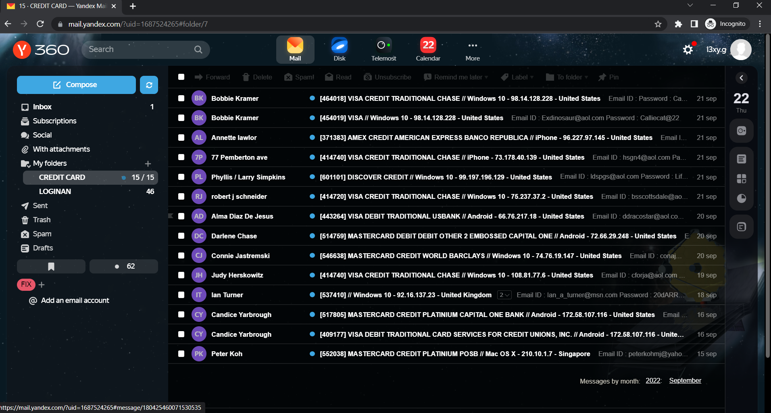Viewport: 771px width, 413px height.
Task: Expand the Remind me later dropdown
Action: point(456,77)
